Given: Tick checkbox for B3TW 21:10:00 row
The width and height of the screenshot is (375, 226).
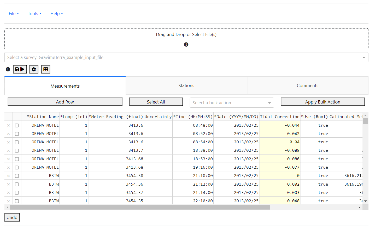Looking at the screenshot, I should [17, 176].
